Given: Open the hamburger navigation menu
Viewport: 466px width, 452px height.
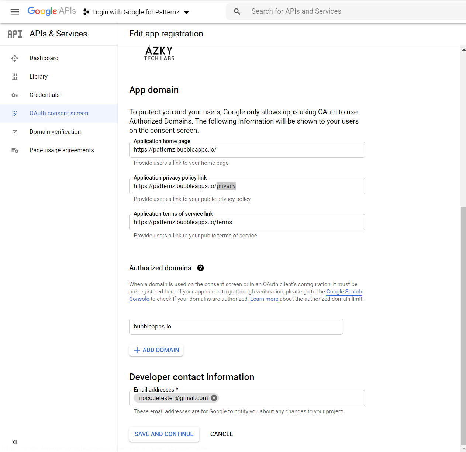Looking at the screenshot, I should point(15,12).
